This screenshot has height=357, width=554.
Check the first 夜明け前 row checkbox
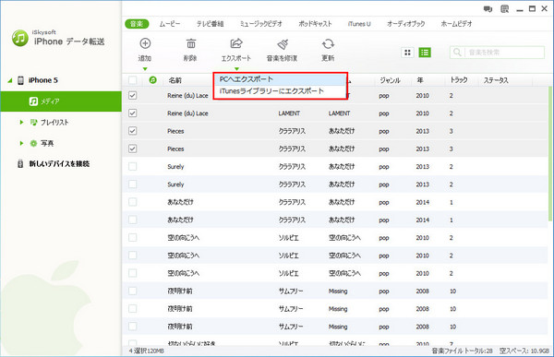(132, 291)
